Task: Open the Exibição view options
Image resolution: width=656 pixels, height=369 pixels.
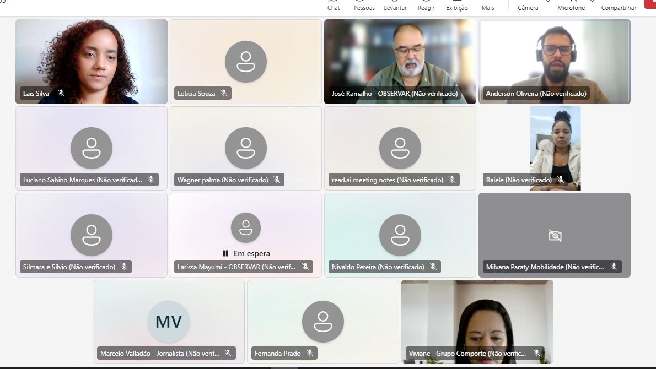Action: tap(457, 6)
